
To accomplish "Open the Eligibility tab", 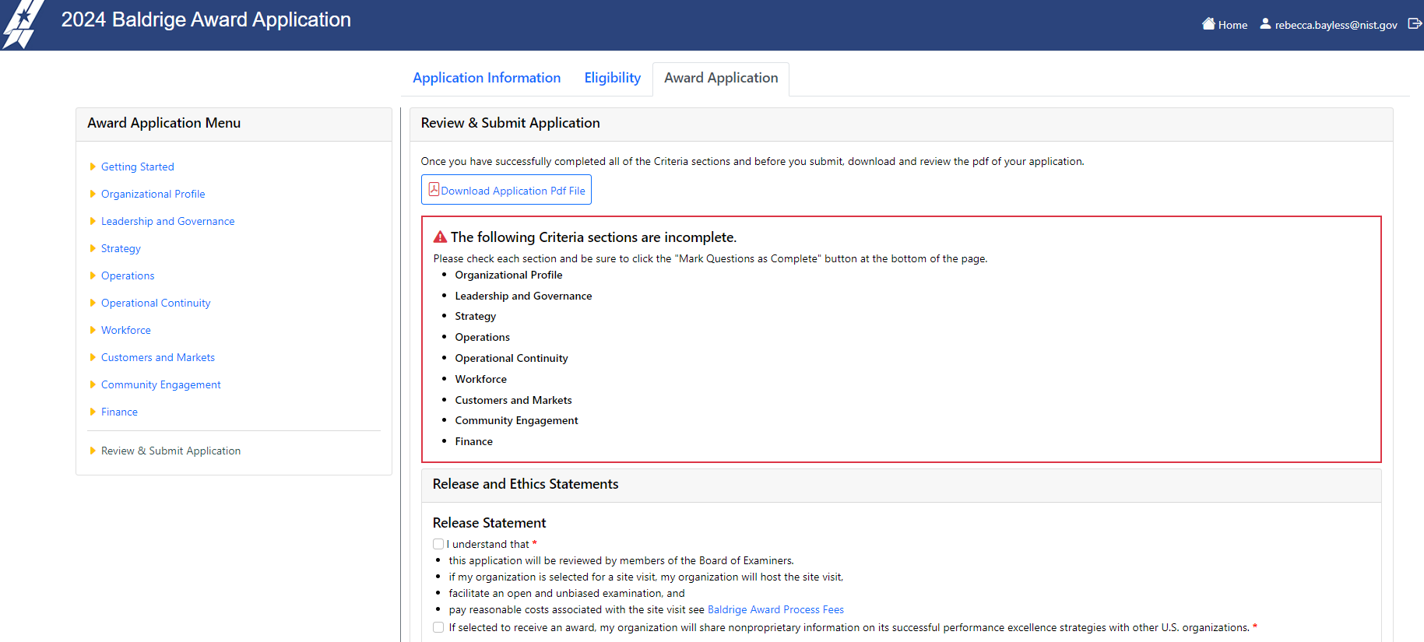I will coord(612,78).
